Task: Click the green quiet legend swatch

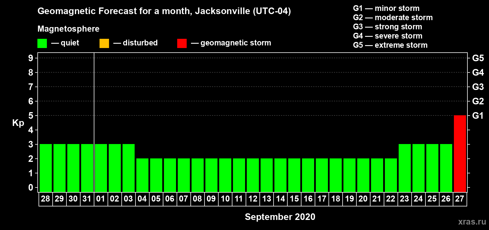Action: [x=42, y=43]
